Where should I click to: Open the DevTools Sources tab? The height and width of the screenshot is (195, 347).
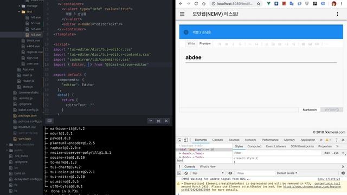(234, 140)
